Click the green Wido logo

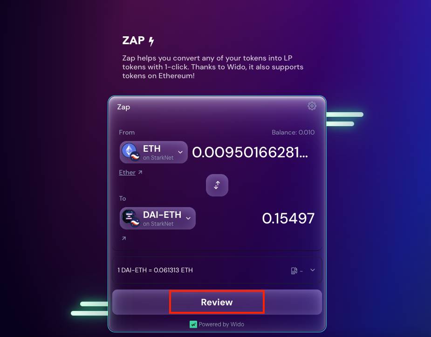193,324
